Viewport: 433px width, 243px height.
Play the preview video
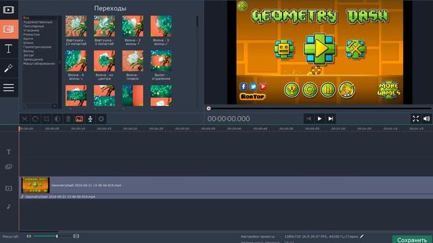coord(319,119)
